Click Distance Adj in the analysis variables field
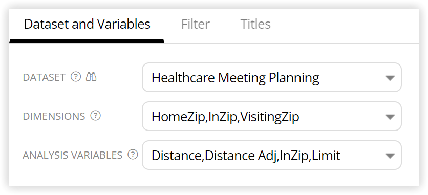Viewport: 428px width, 195px height. click(241, 156)
